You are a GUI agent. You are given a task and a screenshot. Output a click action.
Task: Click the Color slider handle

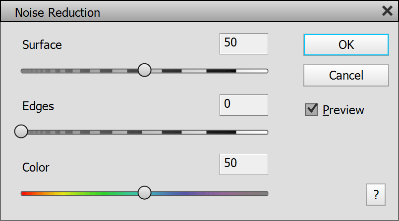(x=144, y=193)
